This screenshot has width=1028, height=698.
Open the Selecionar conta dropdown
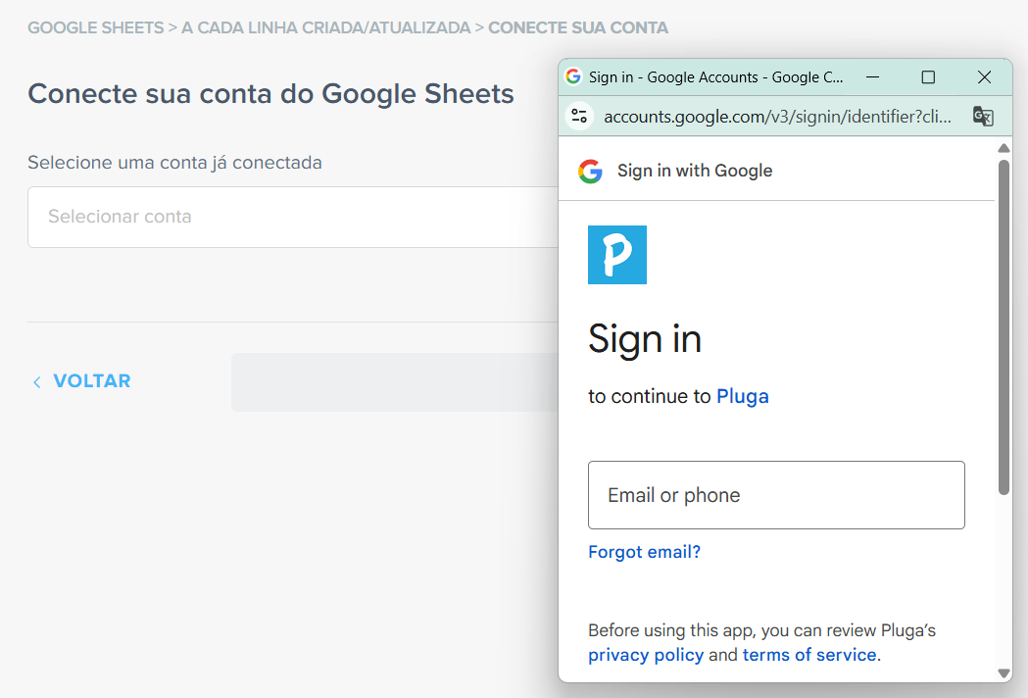click(x=293, y=217)
